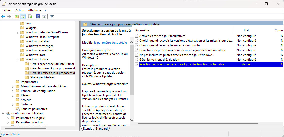
Task: Open the Fichier menu
Action: tap(7, 10)
